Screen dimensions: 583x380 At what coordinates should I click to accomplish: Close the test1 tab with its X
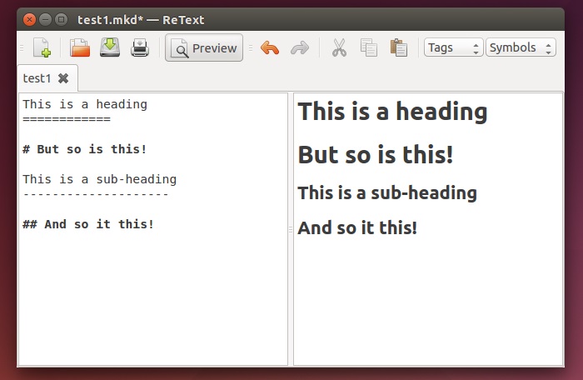tap(63, 78)
